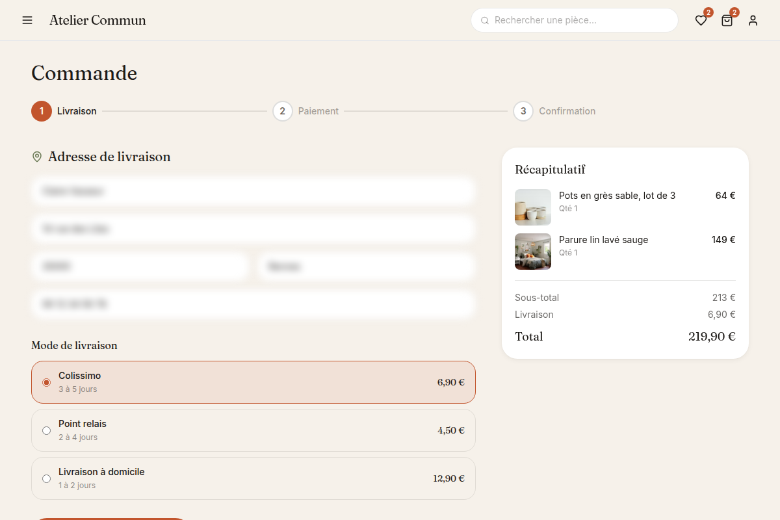Click the phone number field
Screen dimensions: 780x520
(x=253, y=304)
